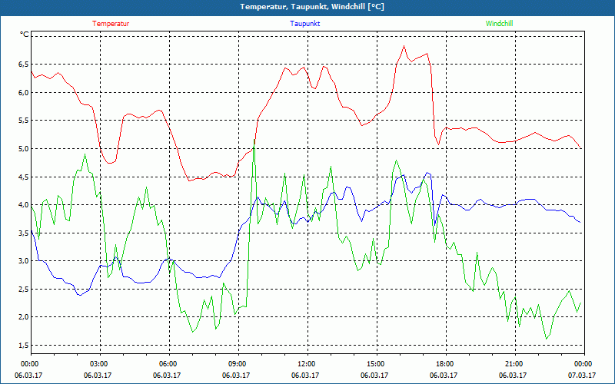The height and width of the screenshot is (384, 615).
Task: Click the 12:00 time label on the X axis
Action: 307,364
